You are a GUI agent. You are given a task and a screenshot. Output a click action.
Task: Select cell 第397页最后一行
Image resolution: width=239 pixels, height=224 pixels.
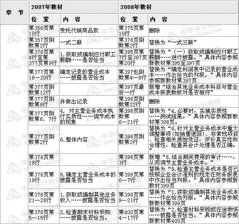click(x=133, y=90)
